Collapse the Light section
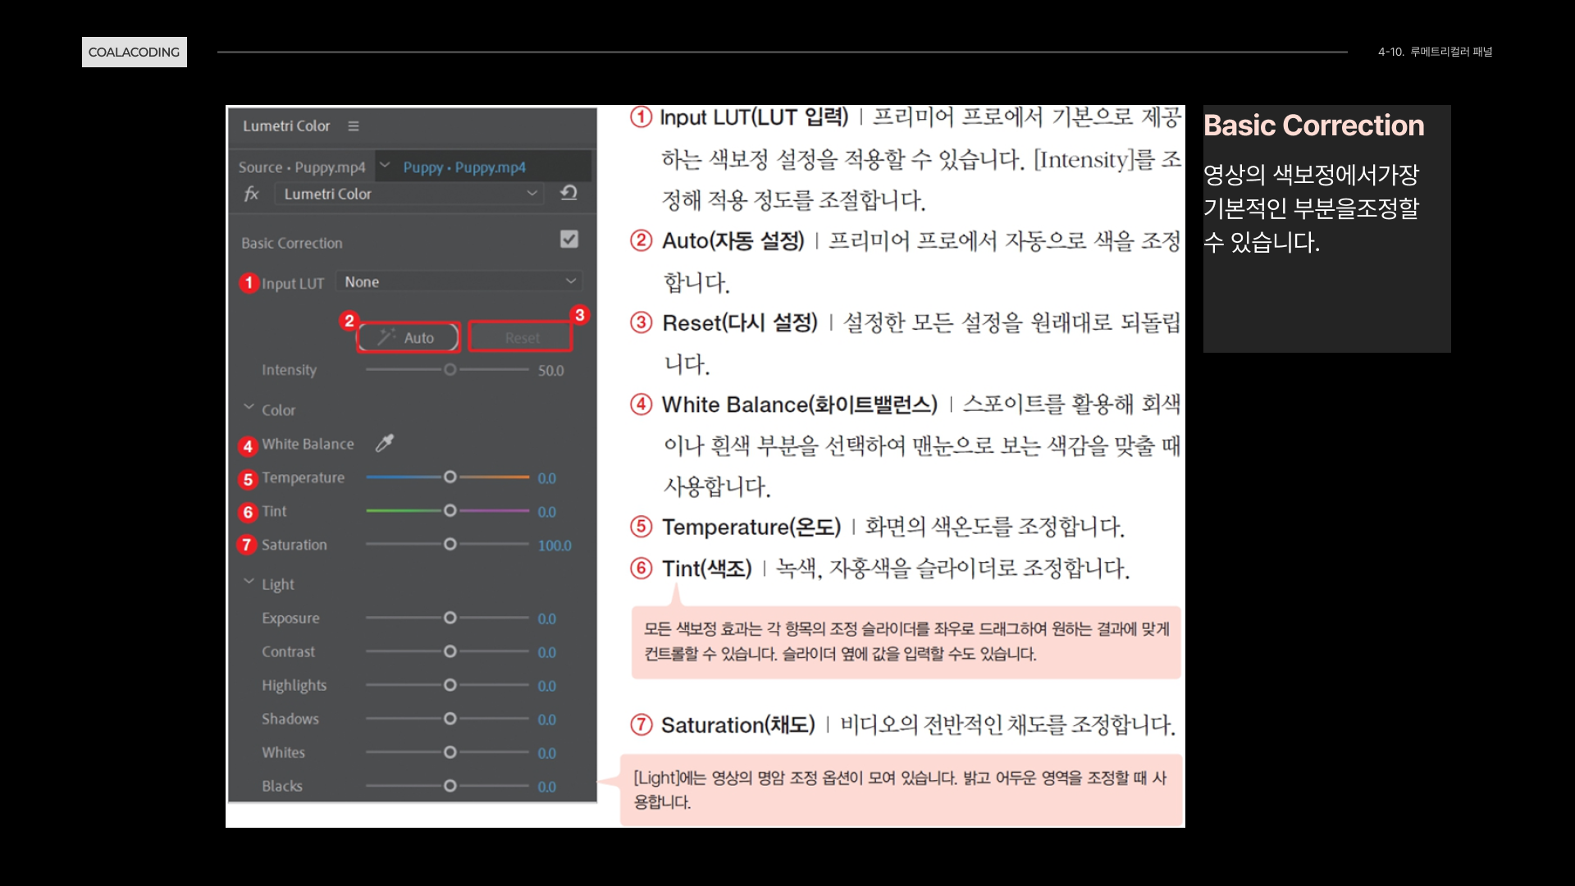This screenshot has width=1575, height=886. tap(249, 582)
